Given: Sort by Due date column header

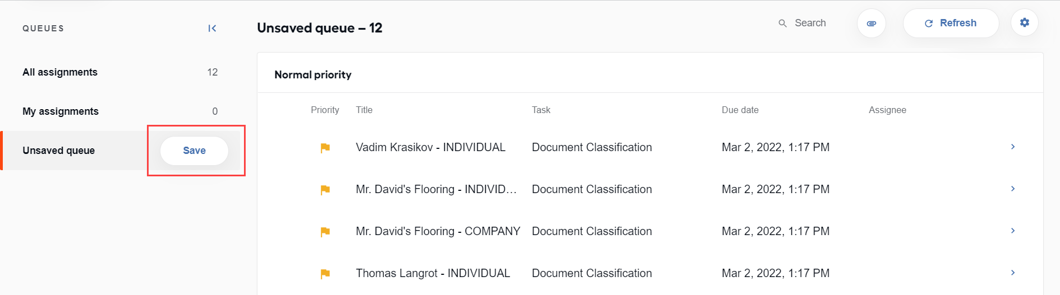Looking at the screenshot, I should tap(740, 110).
